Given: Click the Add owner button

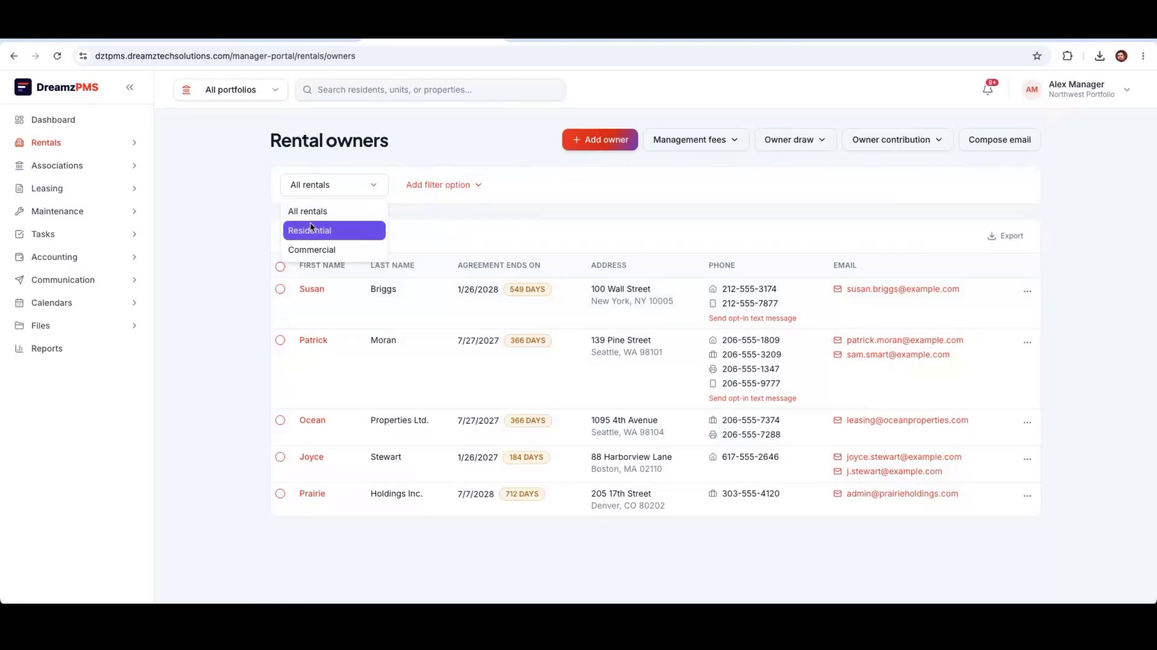Looking at the screenshot, I should [600, 140].
